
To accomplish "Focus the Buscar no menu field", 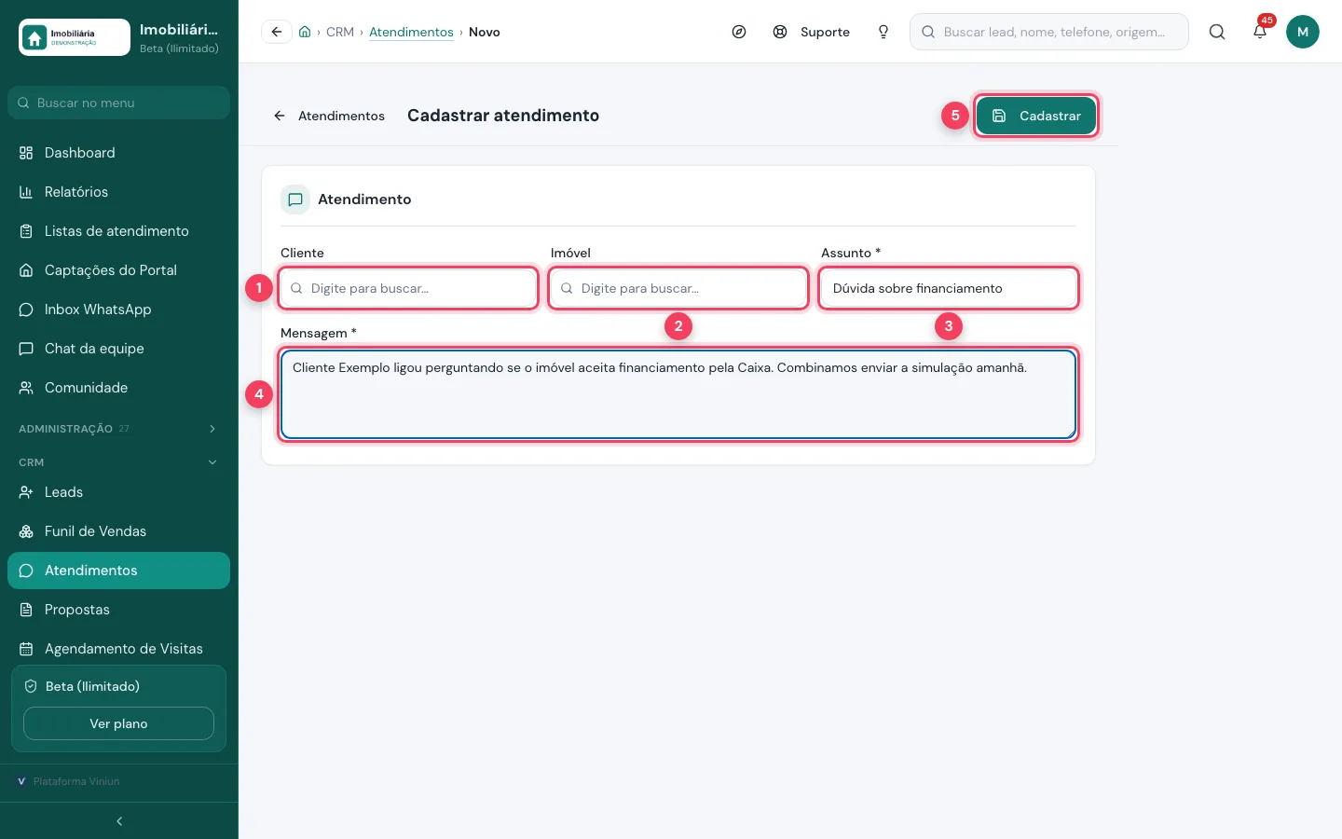I will click(118, 103).
